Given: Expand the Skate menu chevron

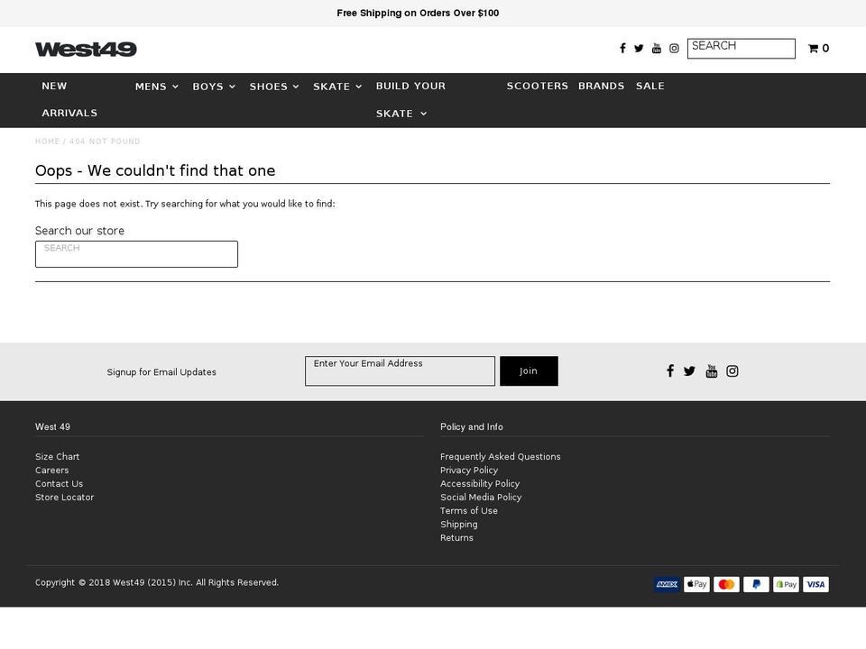Looking at the screenshot, I should tap(358, 87).
